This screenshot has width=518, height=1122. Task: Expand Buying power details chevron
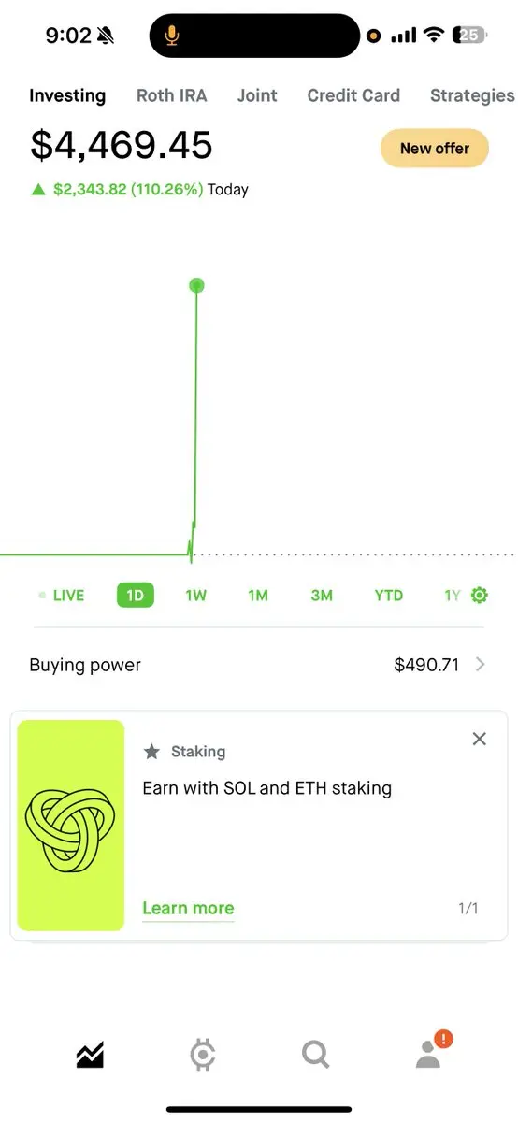481,665
